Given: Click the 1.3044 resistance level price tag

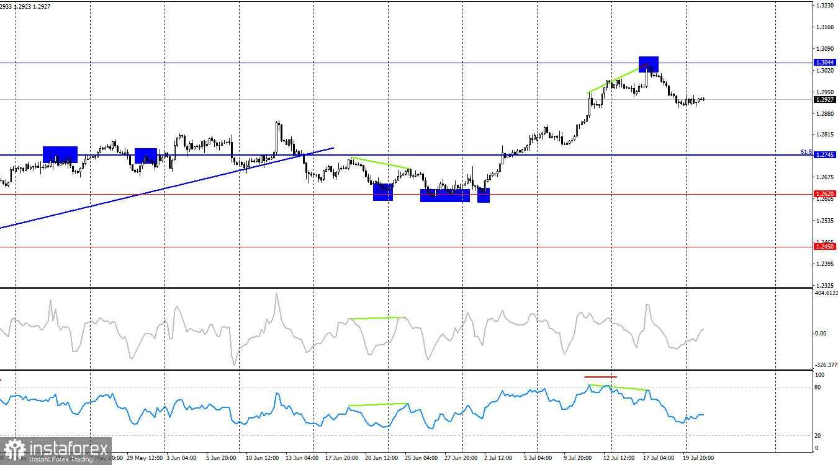Looking at the screenshot, I should point(825,63).
